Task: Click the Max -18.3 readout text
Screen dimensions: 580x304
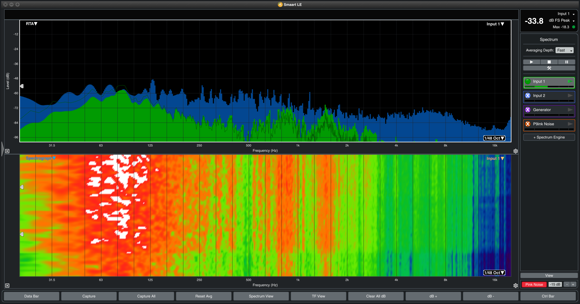Action: [561, 27]
